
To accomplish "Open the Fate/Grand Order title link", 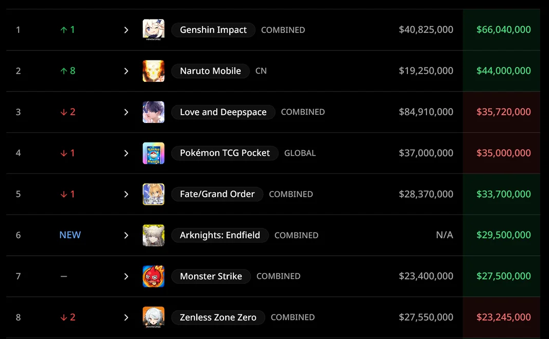I will click(217, 194).
